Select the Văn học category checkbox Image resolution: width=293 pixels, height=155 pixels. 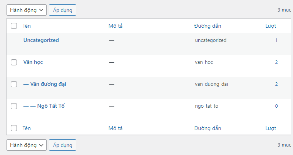[x=14, y=62]
